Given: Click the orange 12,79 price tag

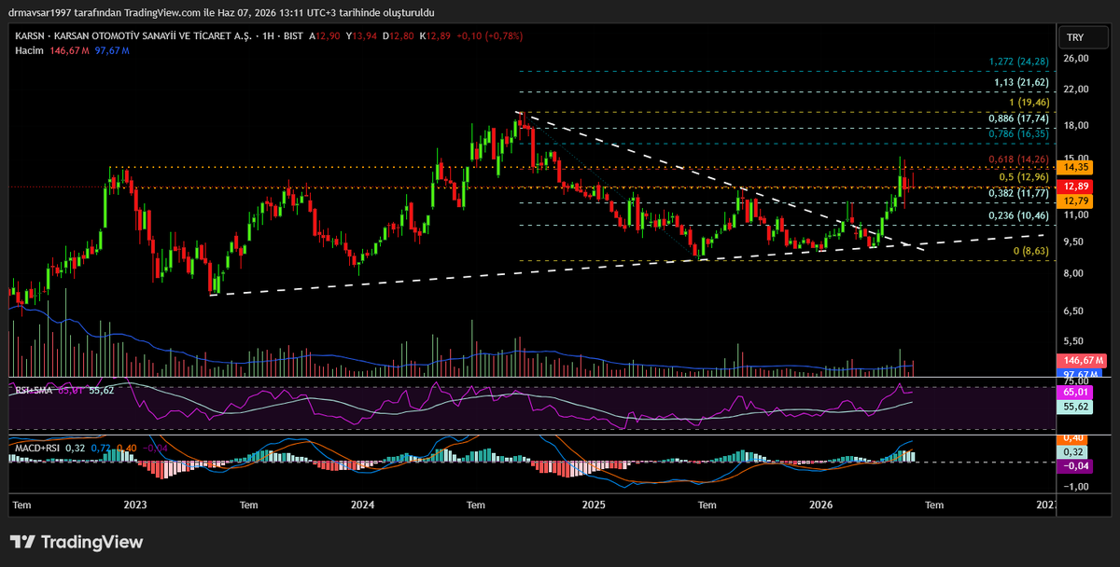Looking at the screenshot, I should coord(1076,201).
